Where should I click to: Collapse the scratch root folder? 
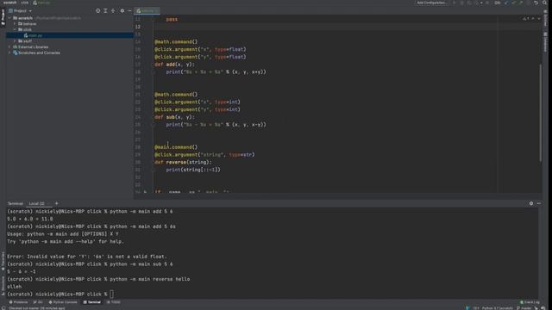tap(9, 18)
